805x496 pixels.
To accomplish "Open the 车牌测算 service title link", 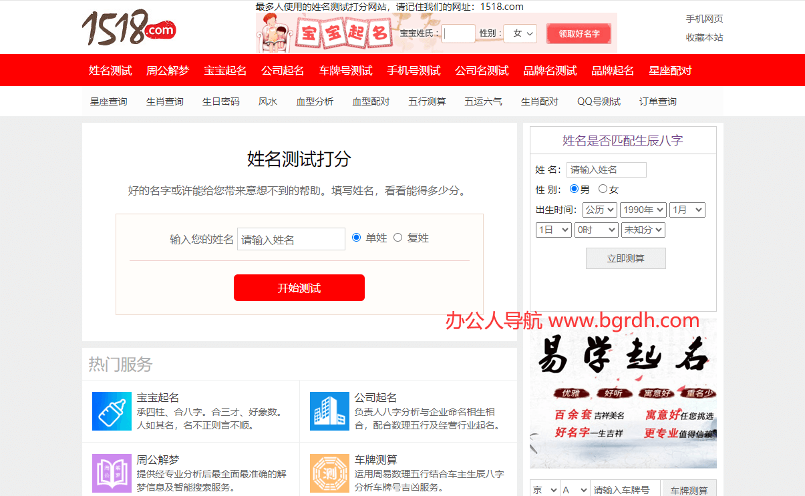I will point(376,460).
